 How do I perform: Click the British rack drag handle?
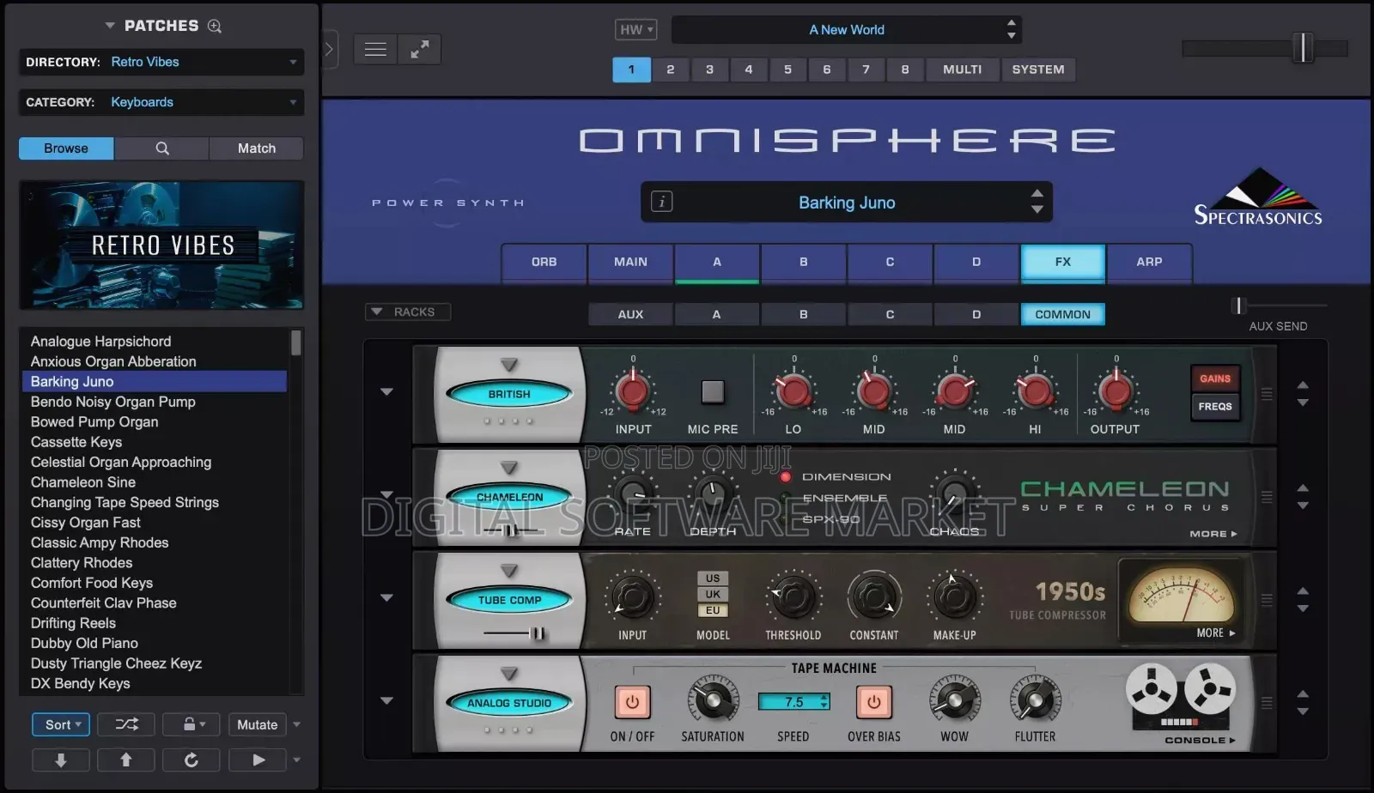tap(1267, 394)
